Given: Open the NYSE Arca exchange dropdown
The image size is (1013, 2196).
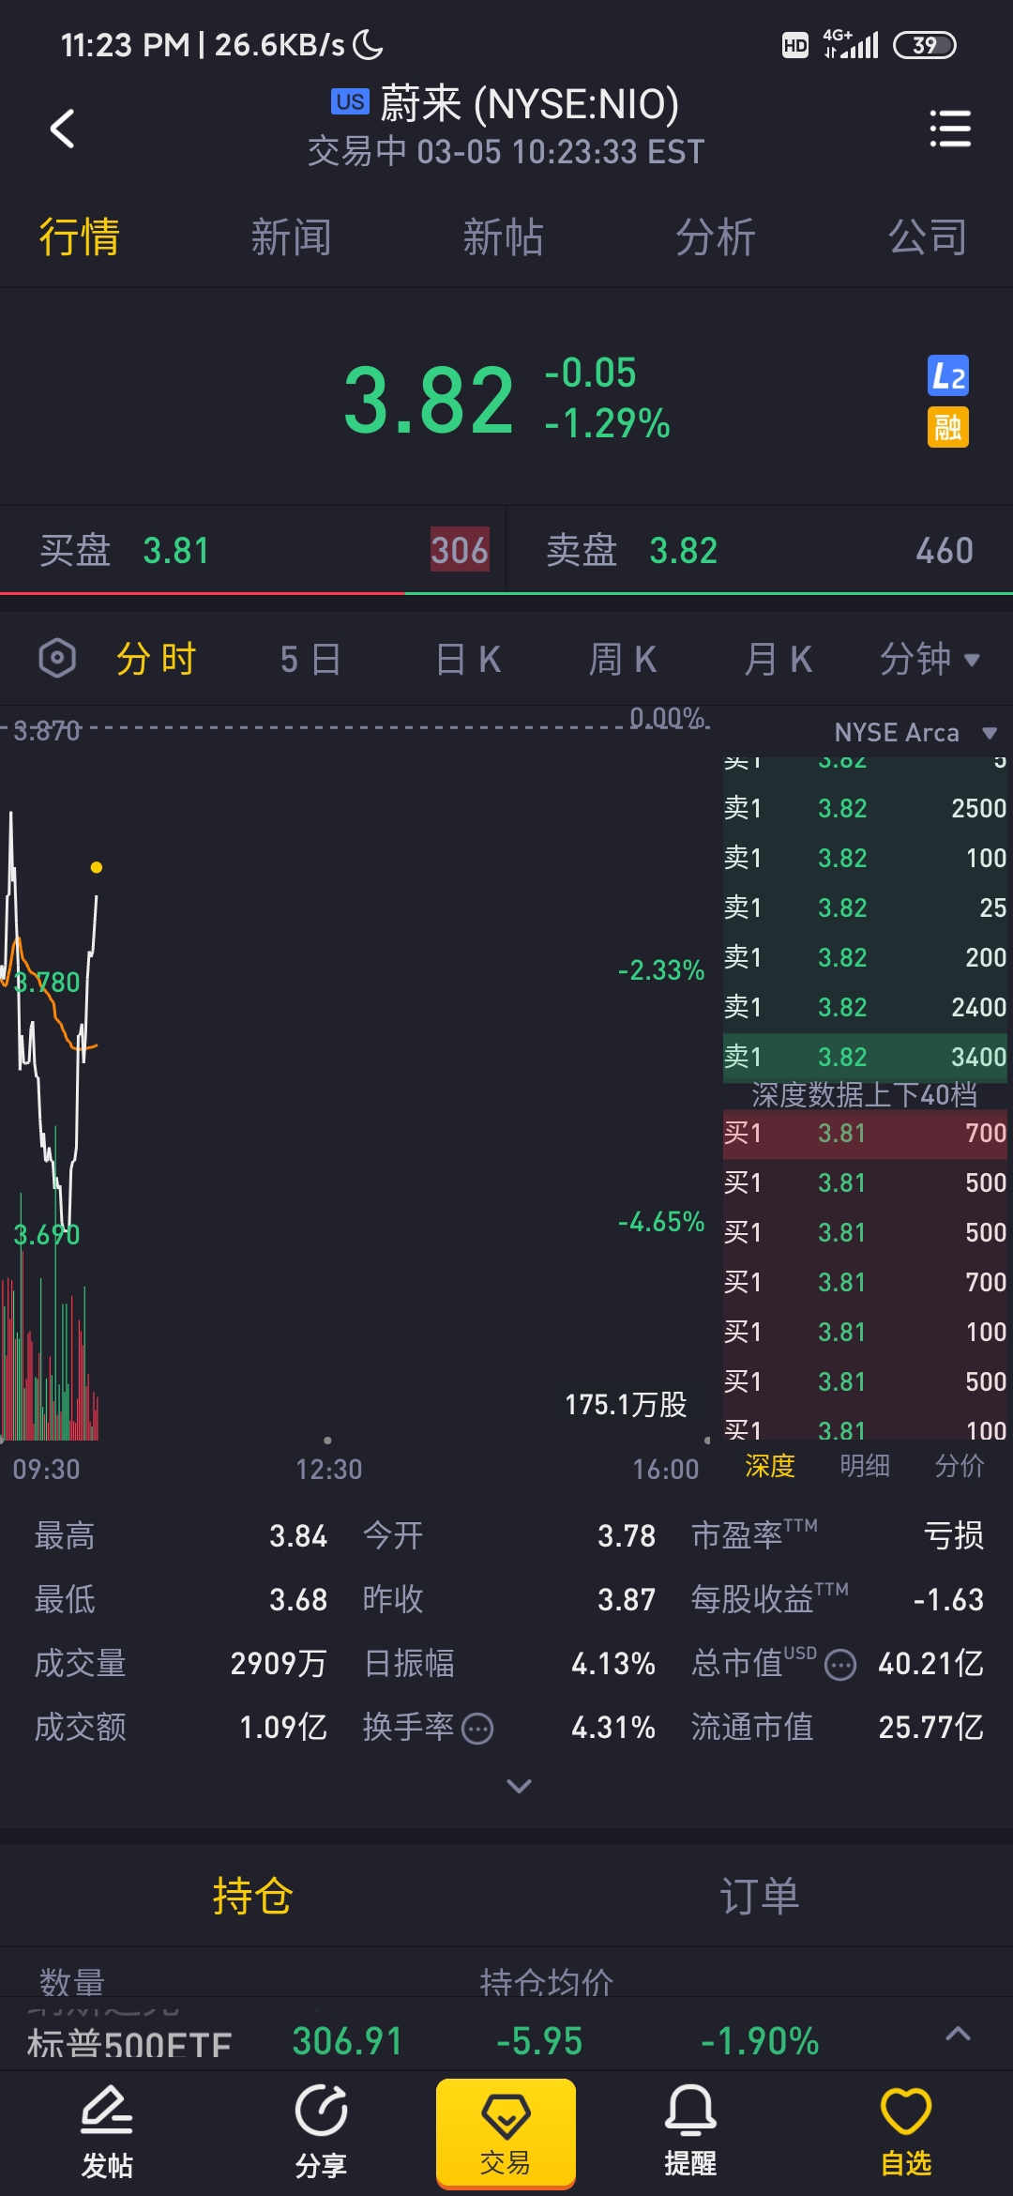Looking at the screenshot, I should [915, 733].
